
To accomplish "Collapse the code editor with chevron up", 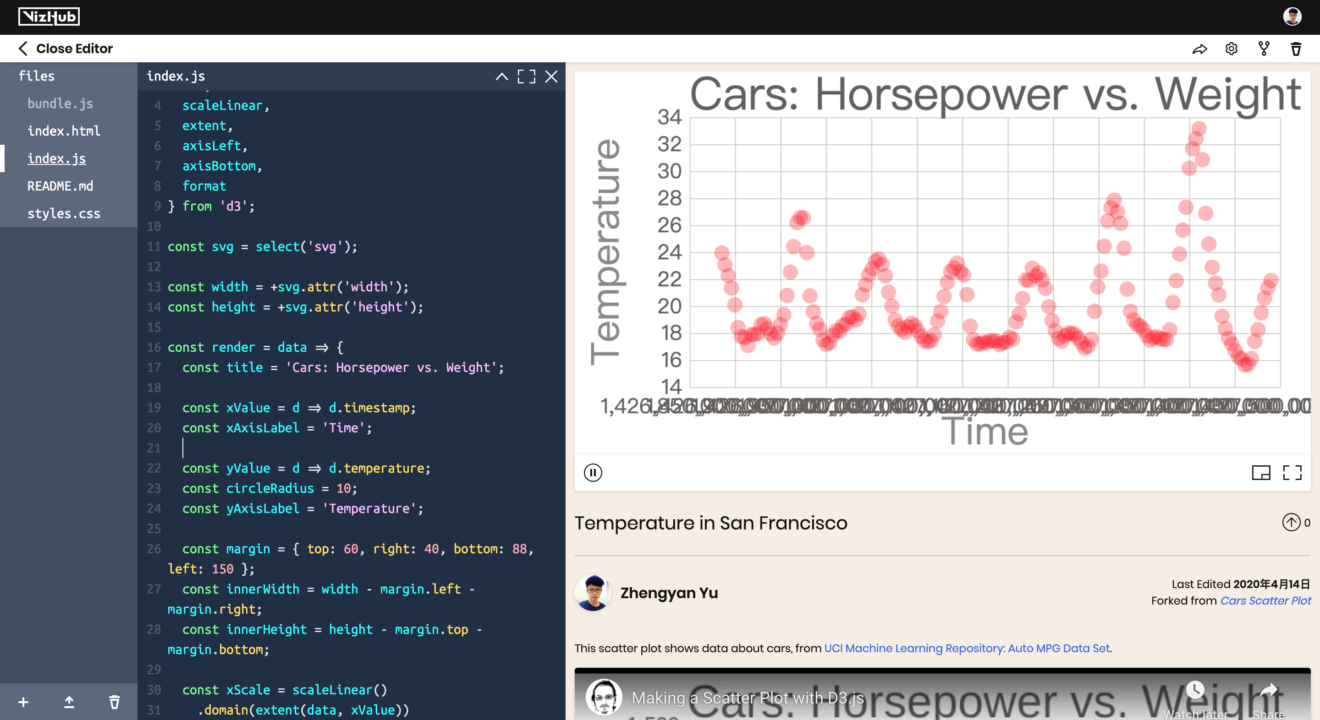I will [x=502, y=77].
